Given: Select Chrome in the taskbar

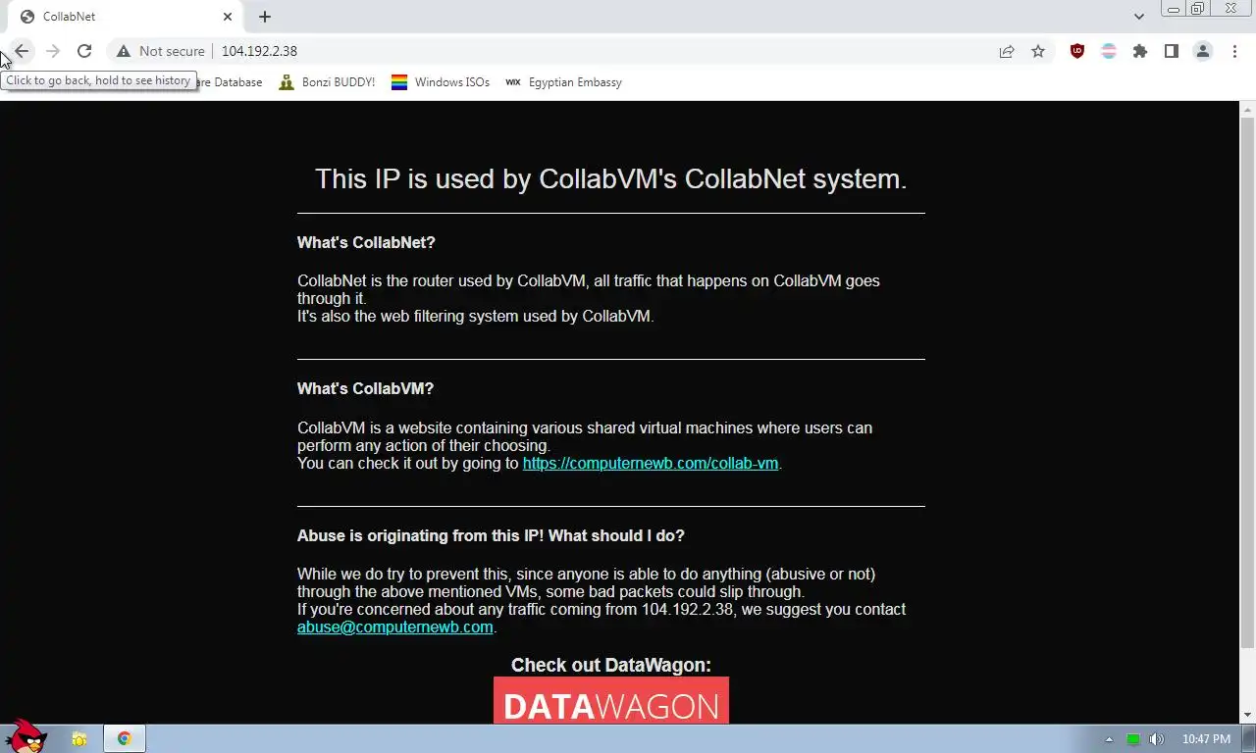Looking at the screenshot, I should pyautogui.click(x=125, y=739).
